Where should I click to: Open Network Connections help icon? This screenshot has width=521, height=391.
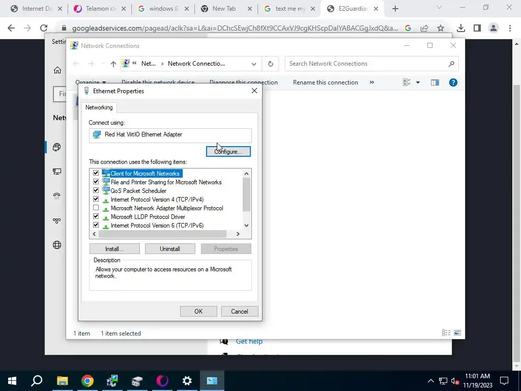click(x=453, y=82)
